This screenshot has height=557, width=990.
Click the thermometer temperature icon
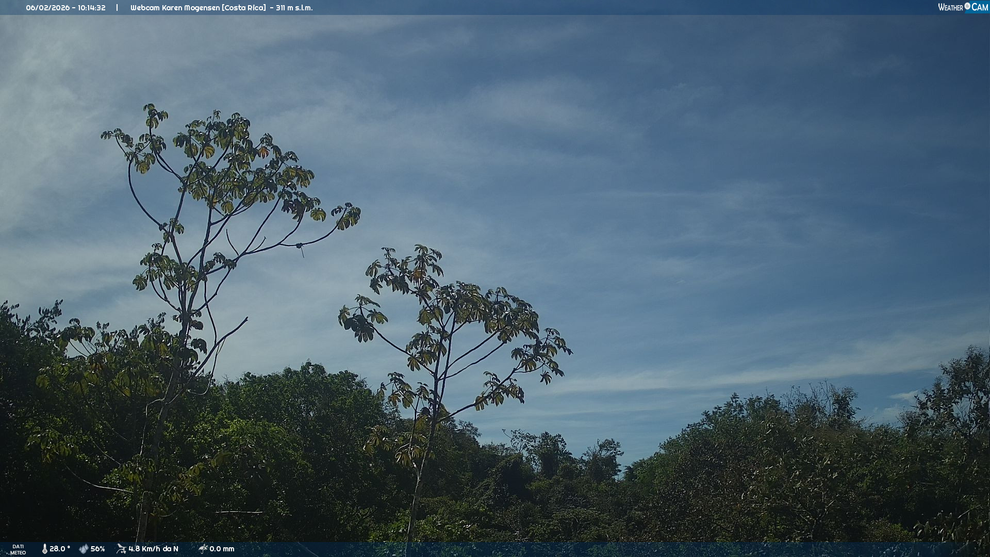(x=45, y=549)
